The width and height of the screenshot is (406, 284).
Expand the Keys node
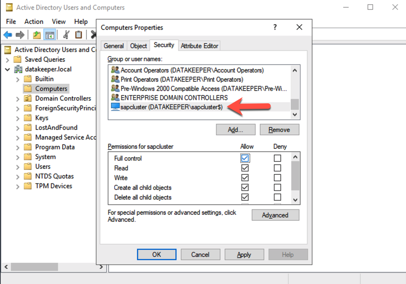coord(18,118)
